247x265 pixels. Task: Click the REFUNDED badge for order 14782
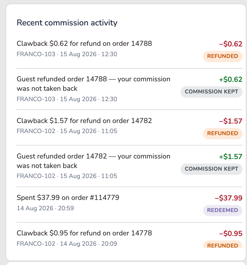(222, 133)
